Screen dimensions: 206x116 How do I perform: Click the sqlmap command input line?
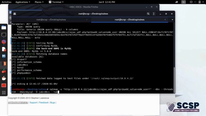pyautogui.click(x=92, y=91)
